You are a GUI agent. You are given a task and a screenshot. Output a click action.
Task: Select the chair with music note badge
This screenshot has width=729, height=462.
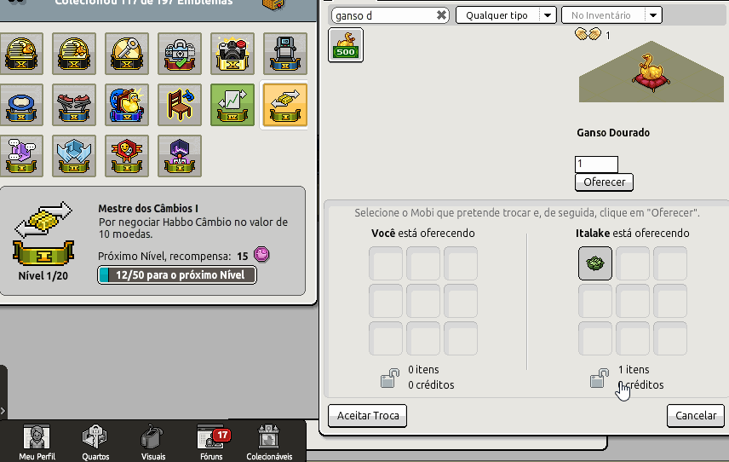click(180, 105)
